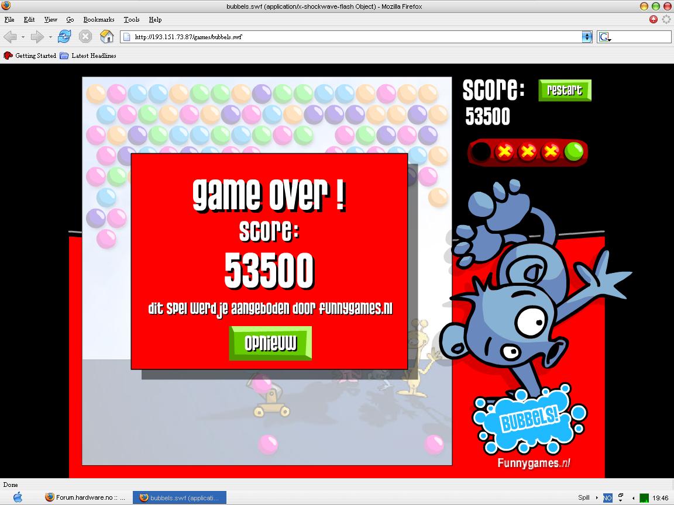Click the 53500 score in game over dialog
The height and width of the screenshot is (505, 674).
(270, 270)
